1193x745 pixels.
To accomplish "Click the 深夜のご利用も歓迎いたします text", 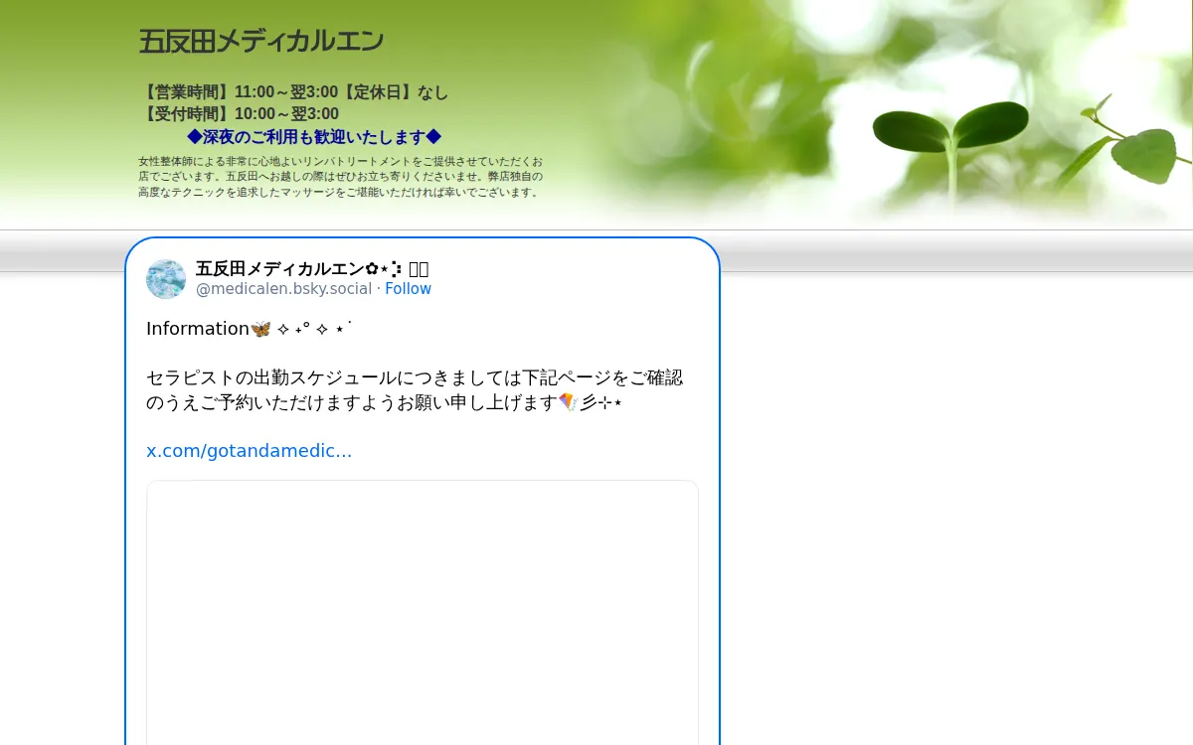I will click(x=314, y=136).
